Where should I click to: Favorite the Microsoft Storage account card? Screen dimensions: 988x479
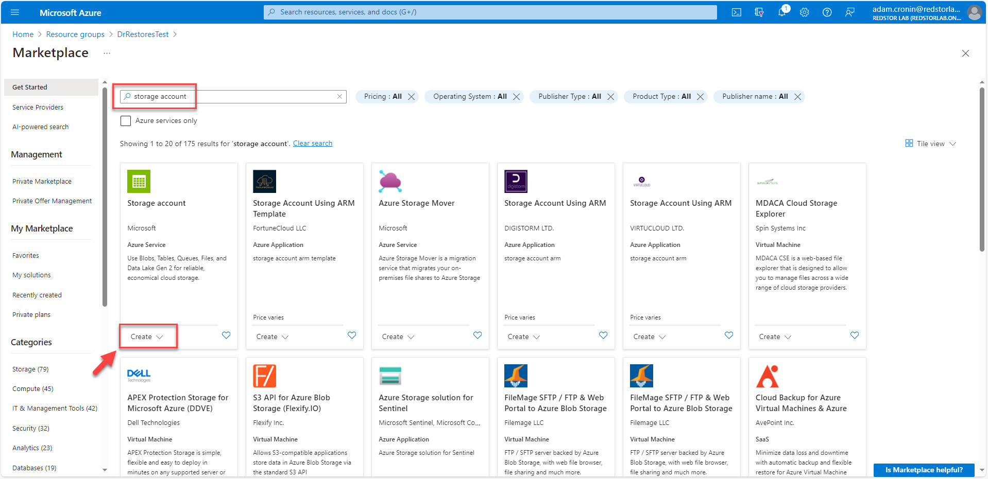226,335
